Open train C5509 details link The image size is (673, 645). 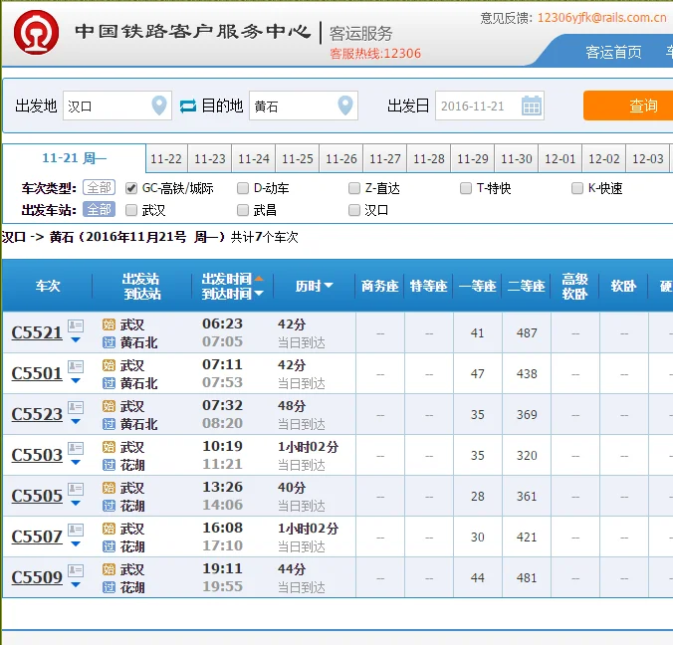(x=37, y=577)
